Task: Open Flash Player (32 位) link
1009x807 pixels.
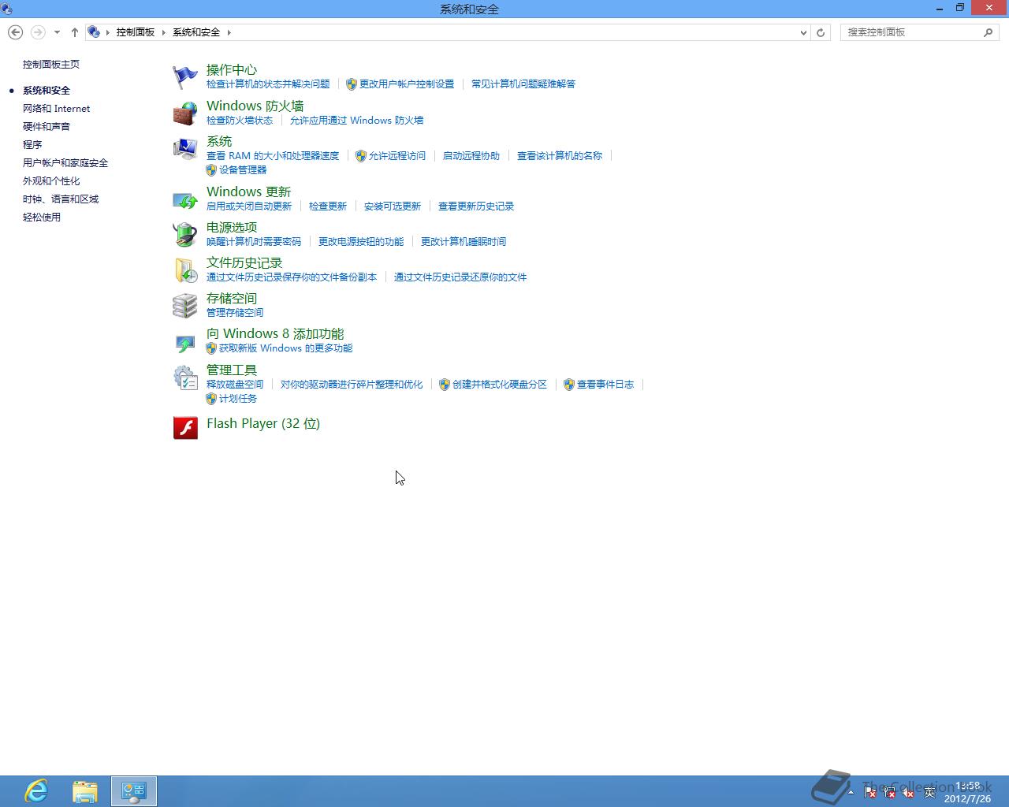Action: pos(263,424)
